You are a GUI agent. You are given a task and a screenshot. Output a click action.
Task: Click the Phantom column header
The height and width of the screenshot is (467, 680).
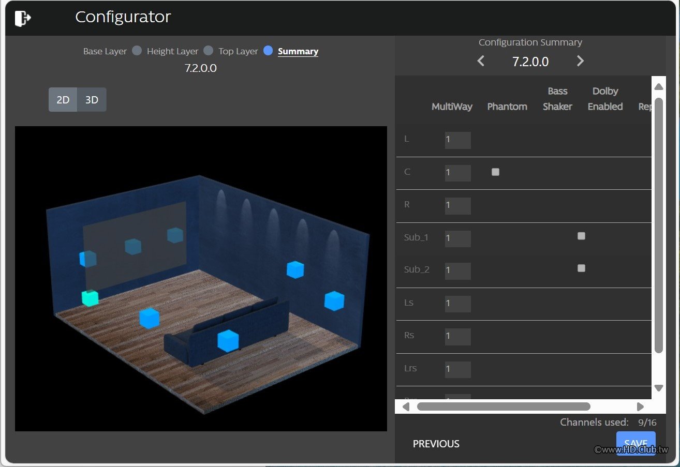coord(507,107)
